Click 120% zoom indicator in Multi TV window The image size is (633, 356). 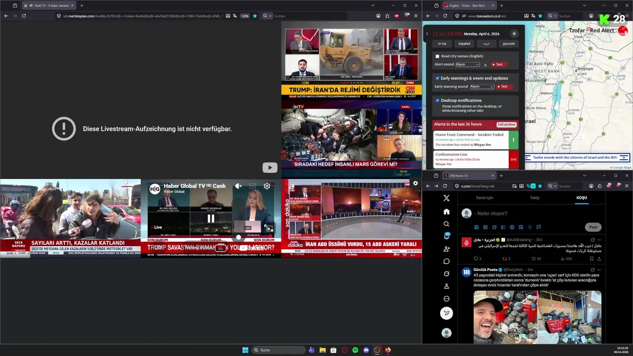pyautogui.click(x=245, y=16)
